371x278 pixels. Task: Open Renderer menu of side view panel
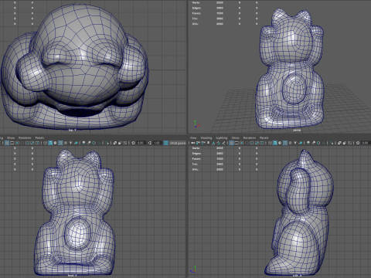point(250,138)
